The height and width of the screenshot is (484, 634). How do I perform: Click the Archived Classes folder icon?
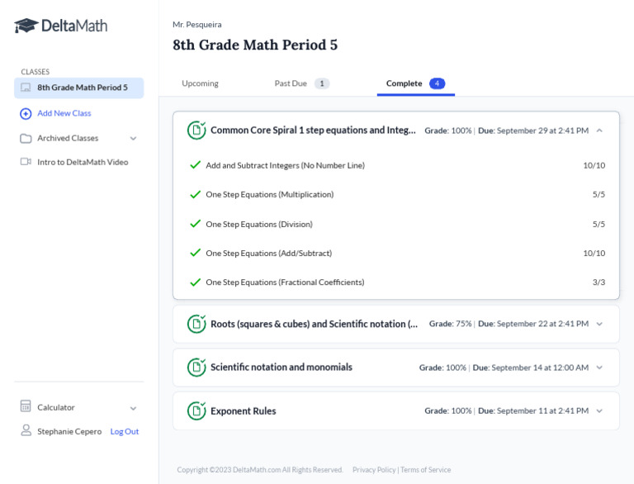click(x=26, y=138)
